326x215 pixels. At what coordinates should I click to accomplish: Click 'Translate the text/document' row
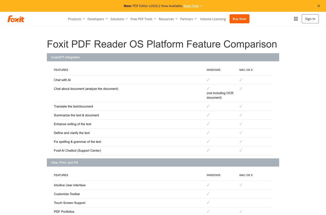click(x=73, y=106)
